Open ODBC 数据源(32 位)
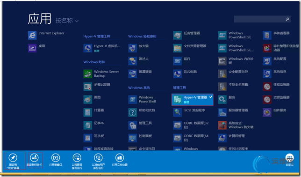 [191, 125]
